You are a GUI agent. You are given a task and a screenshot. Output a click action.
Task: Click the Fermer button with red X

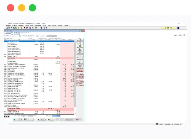[x=78, y=120]
